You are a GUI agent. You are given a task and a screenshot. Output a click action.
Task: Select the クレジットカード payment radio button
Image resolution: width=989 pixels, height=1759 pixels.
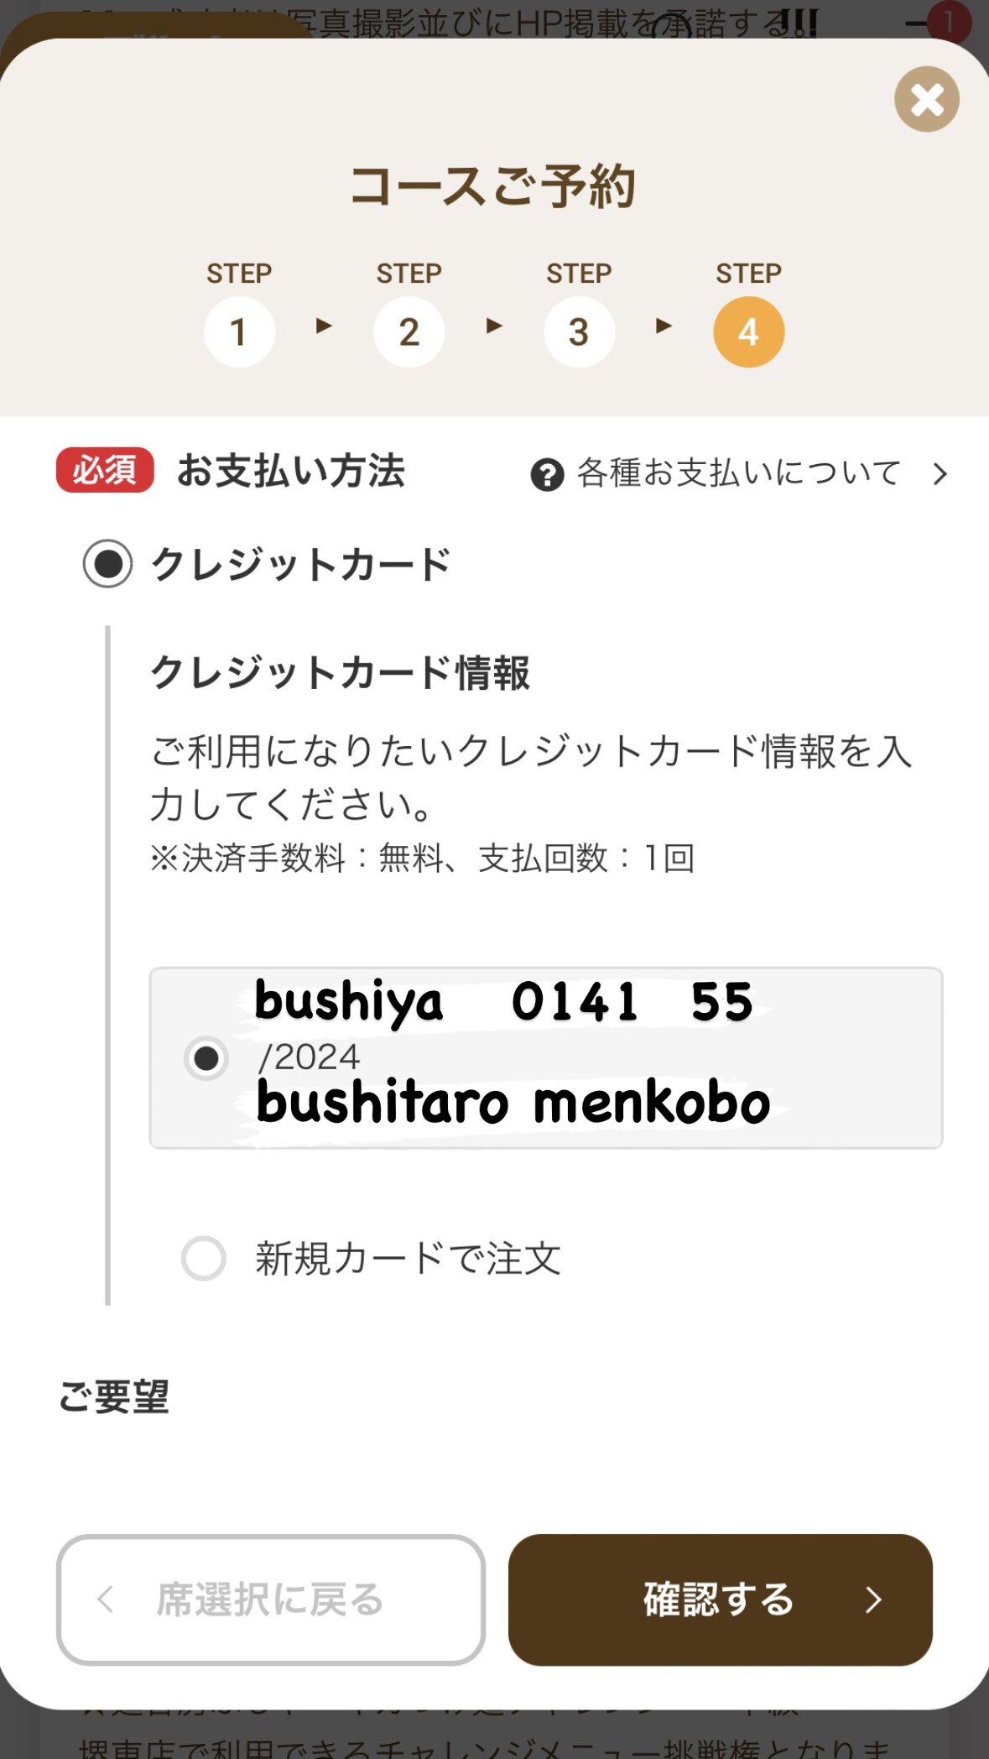pyautogui.click(x=107, y=563)
